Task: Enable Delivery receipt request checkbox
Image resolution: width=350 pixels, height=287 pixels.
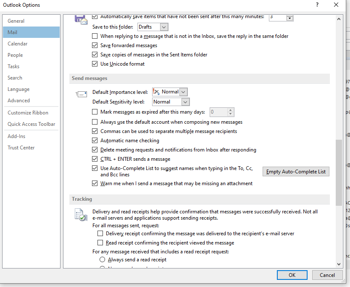Action: point(100,234)
